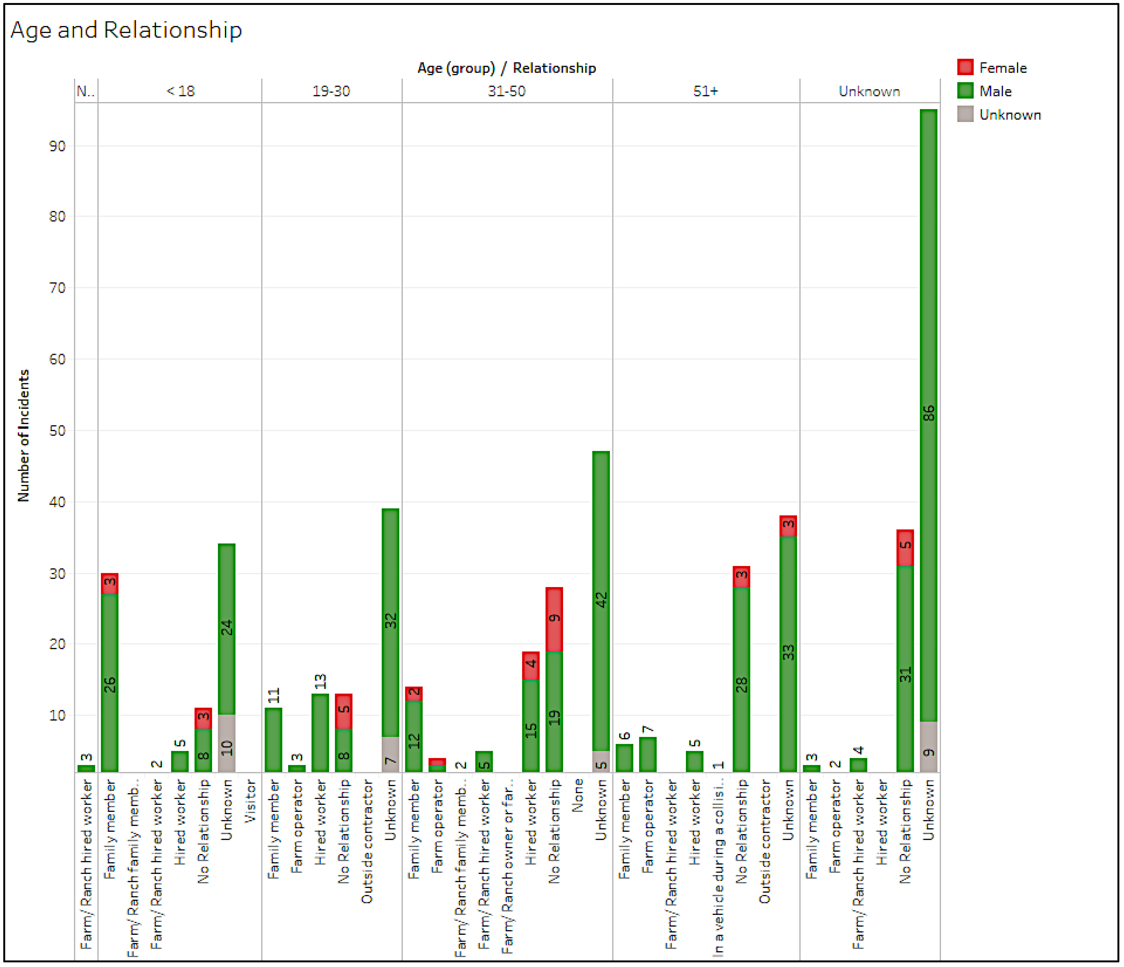This screenshot has height=967, width=1124.
Task: Click the Outside contractor label under 51+
Action: 764,842
